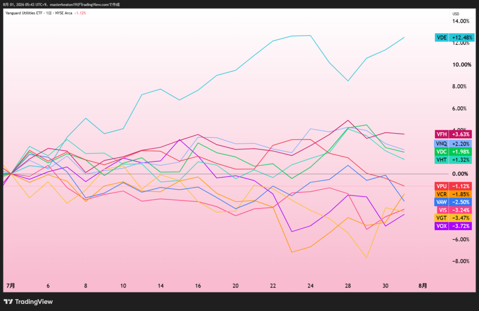
Task: Click the 7月 date axis label
Action: tap(11, 286)
